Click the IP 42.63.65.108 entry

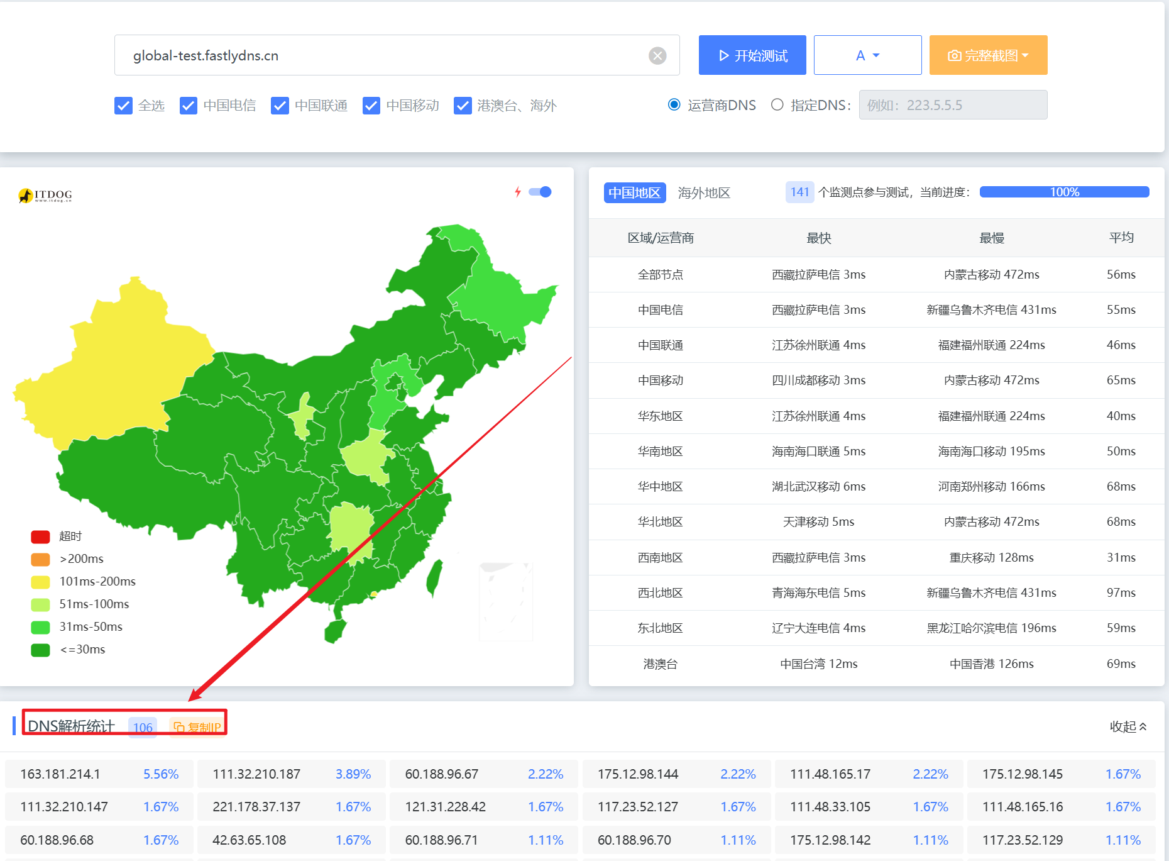(292, 840)
